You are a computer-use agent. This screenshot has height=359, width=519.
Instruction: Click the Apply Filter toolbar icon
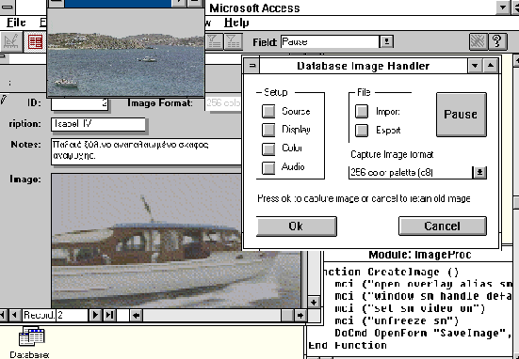(x=233, y=42)
